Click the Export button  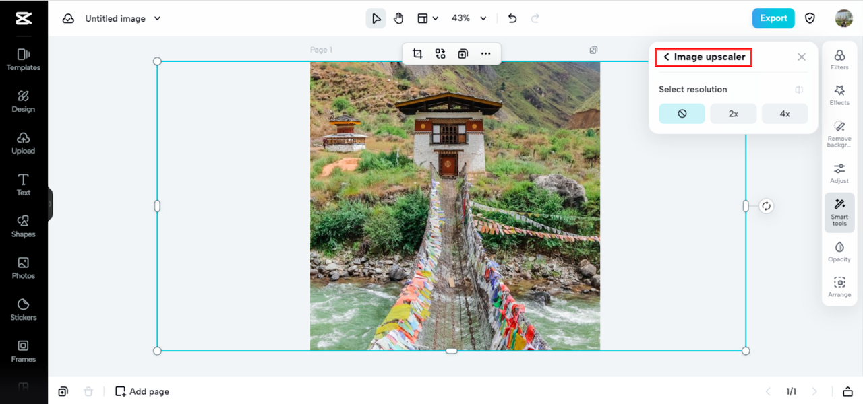pos(773,18)
